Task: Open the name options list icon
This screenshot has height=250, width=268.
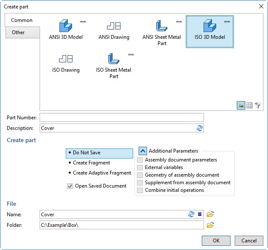Action: point(200,214)
